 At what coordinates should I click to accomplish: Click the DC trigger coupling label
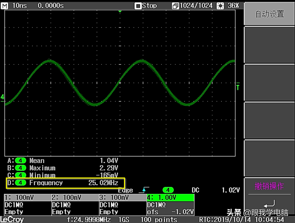tap(195, 190)
